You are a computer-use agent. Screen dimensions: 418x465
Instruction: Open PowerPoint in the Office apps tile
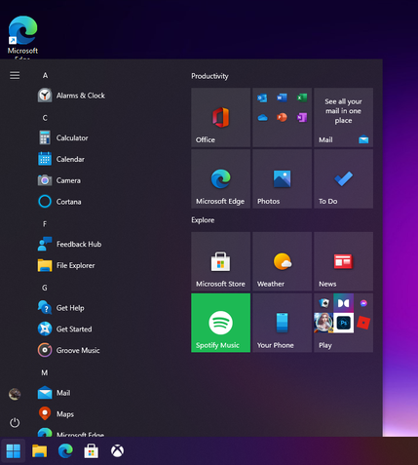click(282, 117)
